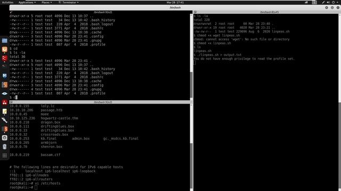Click the 'not have enough privilege' message line
The height and width of the screenshot is (191, 341).
[x=244, y=59]
